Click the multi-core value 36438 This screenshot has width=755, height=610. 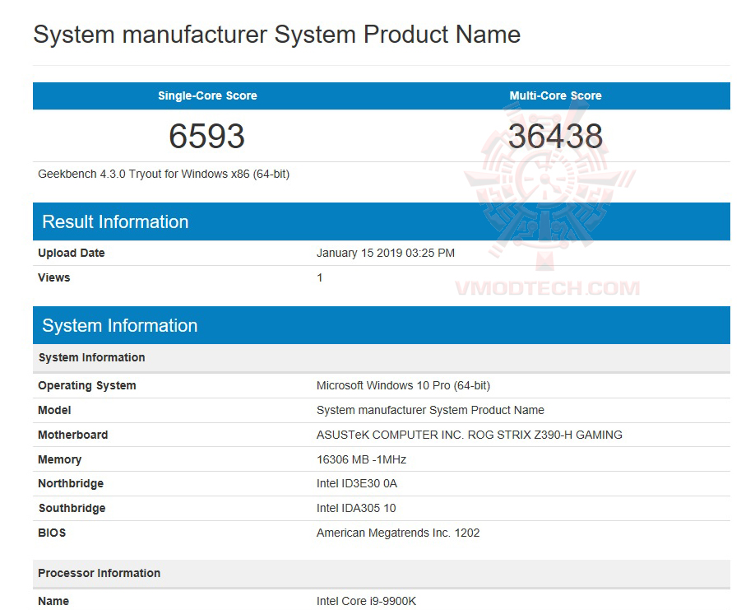point(556,136)
